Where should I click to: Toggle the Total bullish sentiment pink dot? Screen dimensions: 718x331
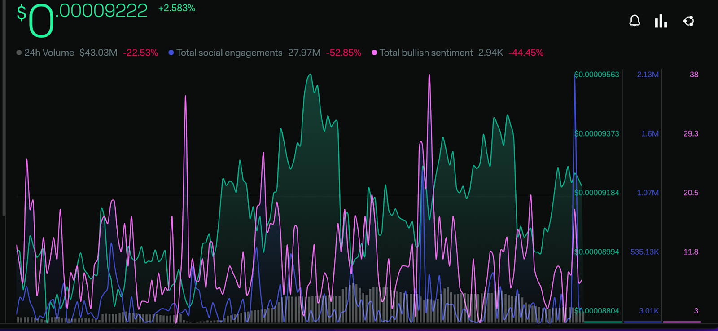pyautogui.click(x=374, y=53)
